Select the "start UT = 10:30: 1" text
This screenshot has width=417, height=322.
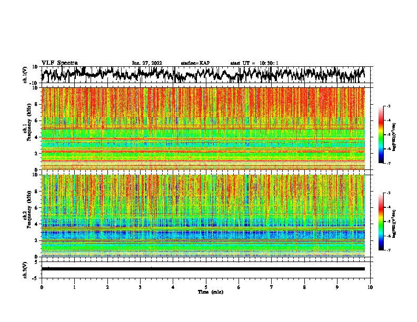click(x=254, y=63)
